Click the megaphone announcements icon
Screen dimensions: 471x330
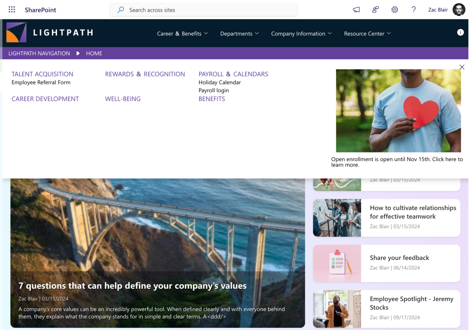356,10
